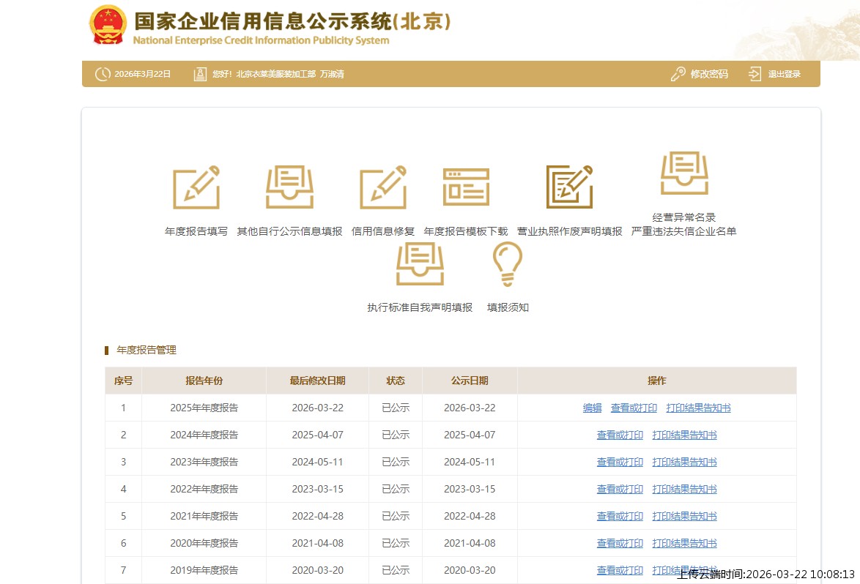The image size is (860, 584).
Task: Click 经营异常名录 tray icon
Action: 684,173
